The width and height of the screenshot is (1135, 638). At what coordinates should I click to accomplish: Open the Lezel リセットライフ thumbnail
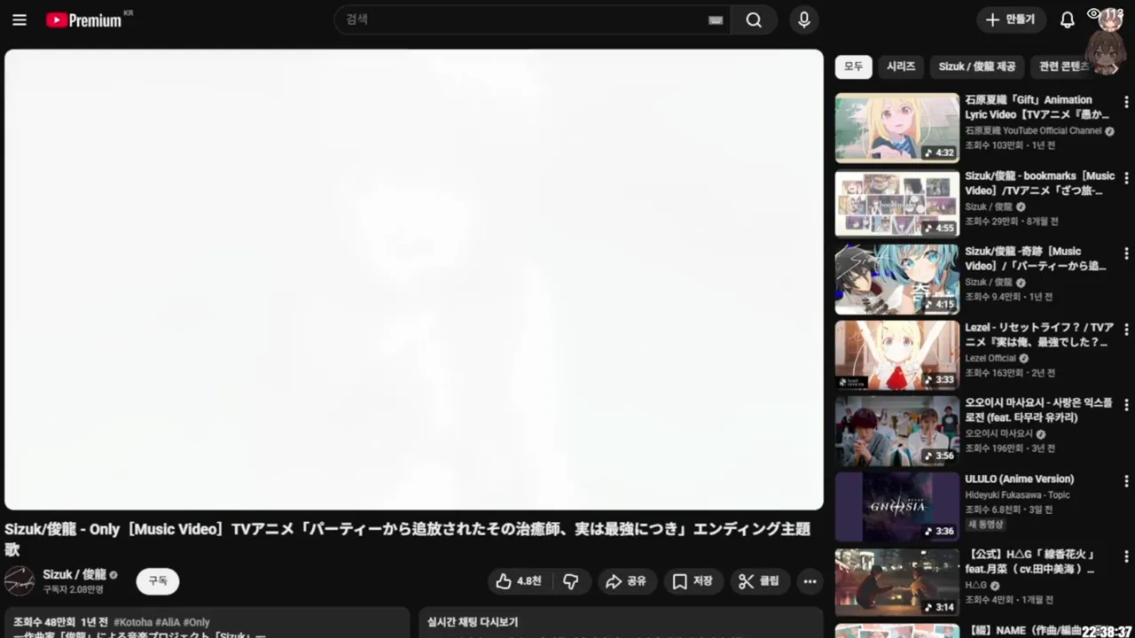coord(897,355)
